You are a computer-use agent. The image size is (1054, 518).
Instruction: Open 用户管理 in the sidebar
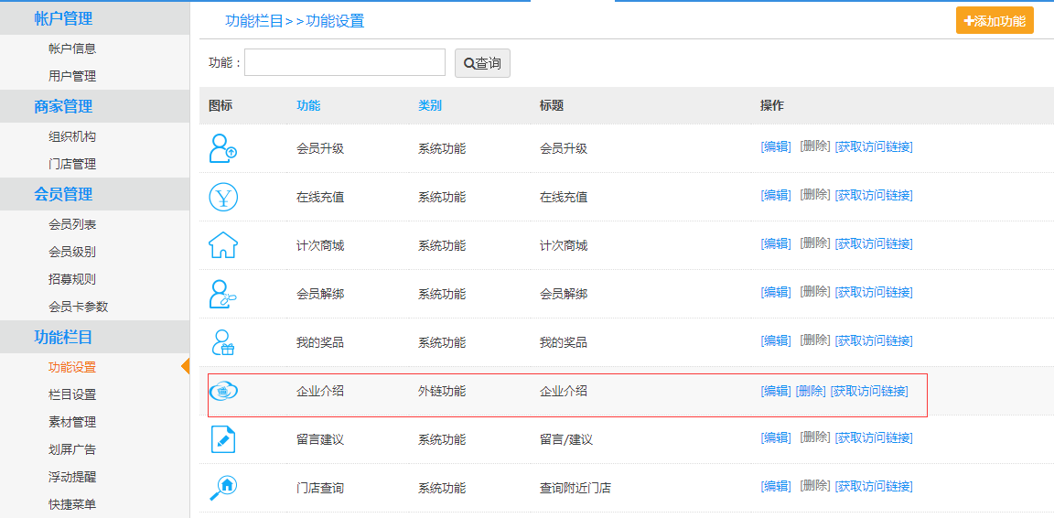click(72, 76)
